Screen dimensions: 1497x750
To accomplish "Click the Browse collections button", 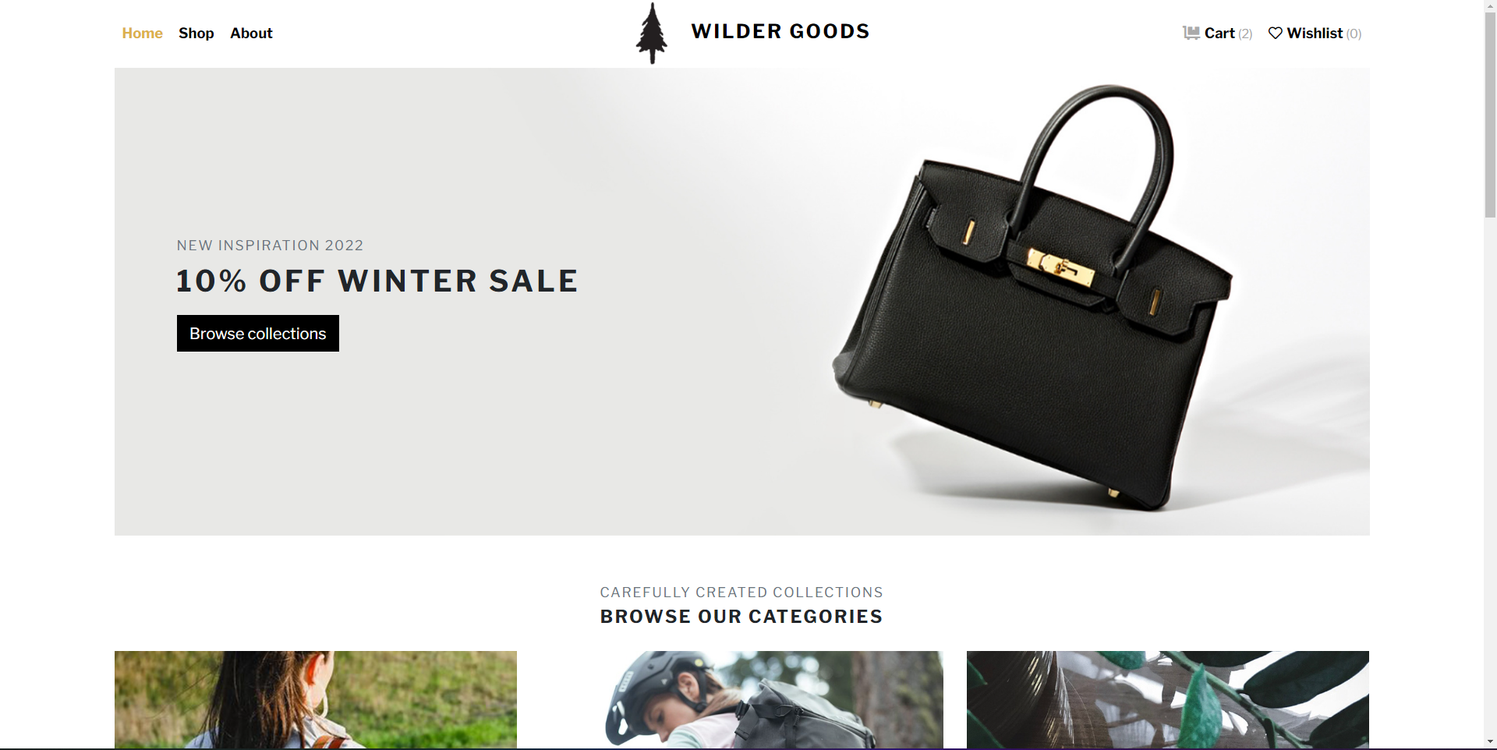I will (x=258, y=333).
